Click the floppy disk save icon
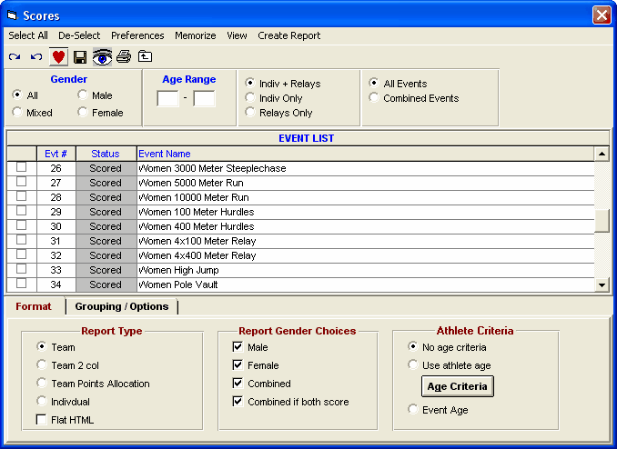Viewport: 617px width, 449px height. coord(80,57)
